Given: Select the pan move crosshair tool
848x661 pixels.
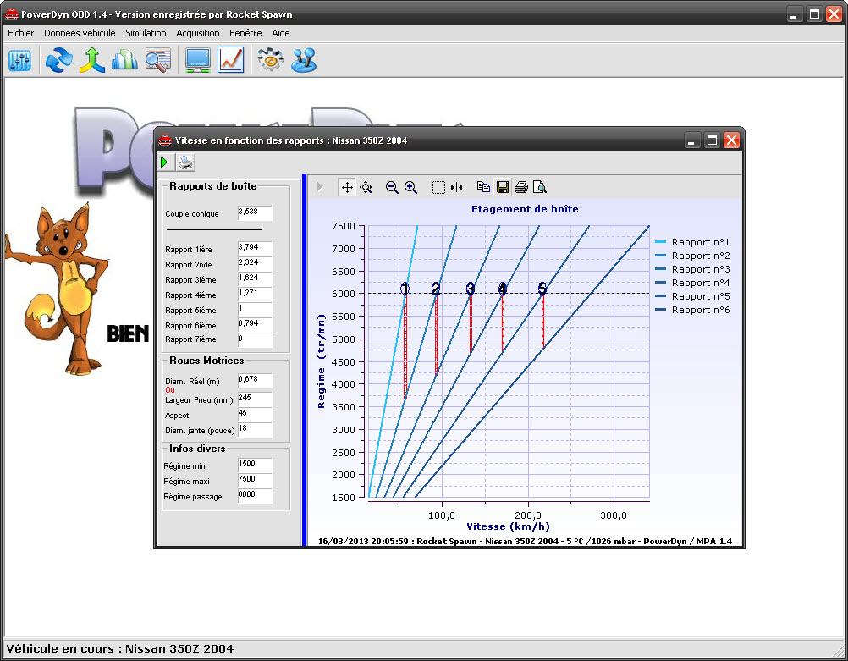Looking at the screenshot, I should 347,188.
